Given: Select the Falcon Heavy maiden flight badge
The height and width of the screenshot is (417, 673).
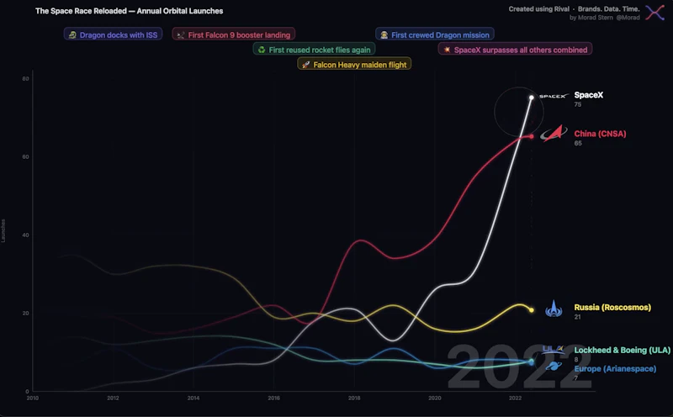Looking at the screenshot, I should (354, 65).
